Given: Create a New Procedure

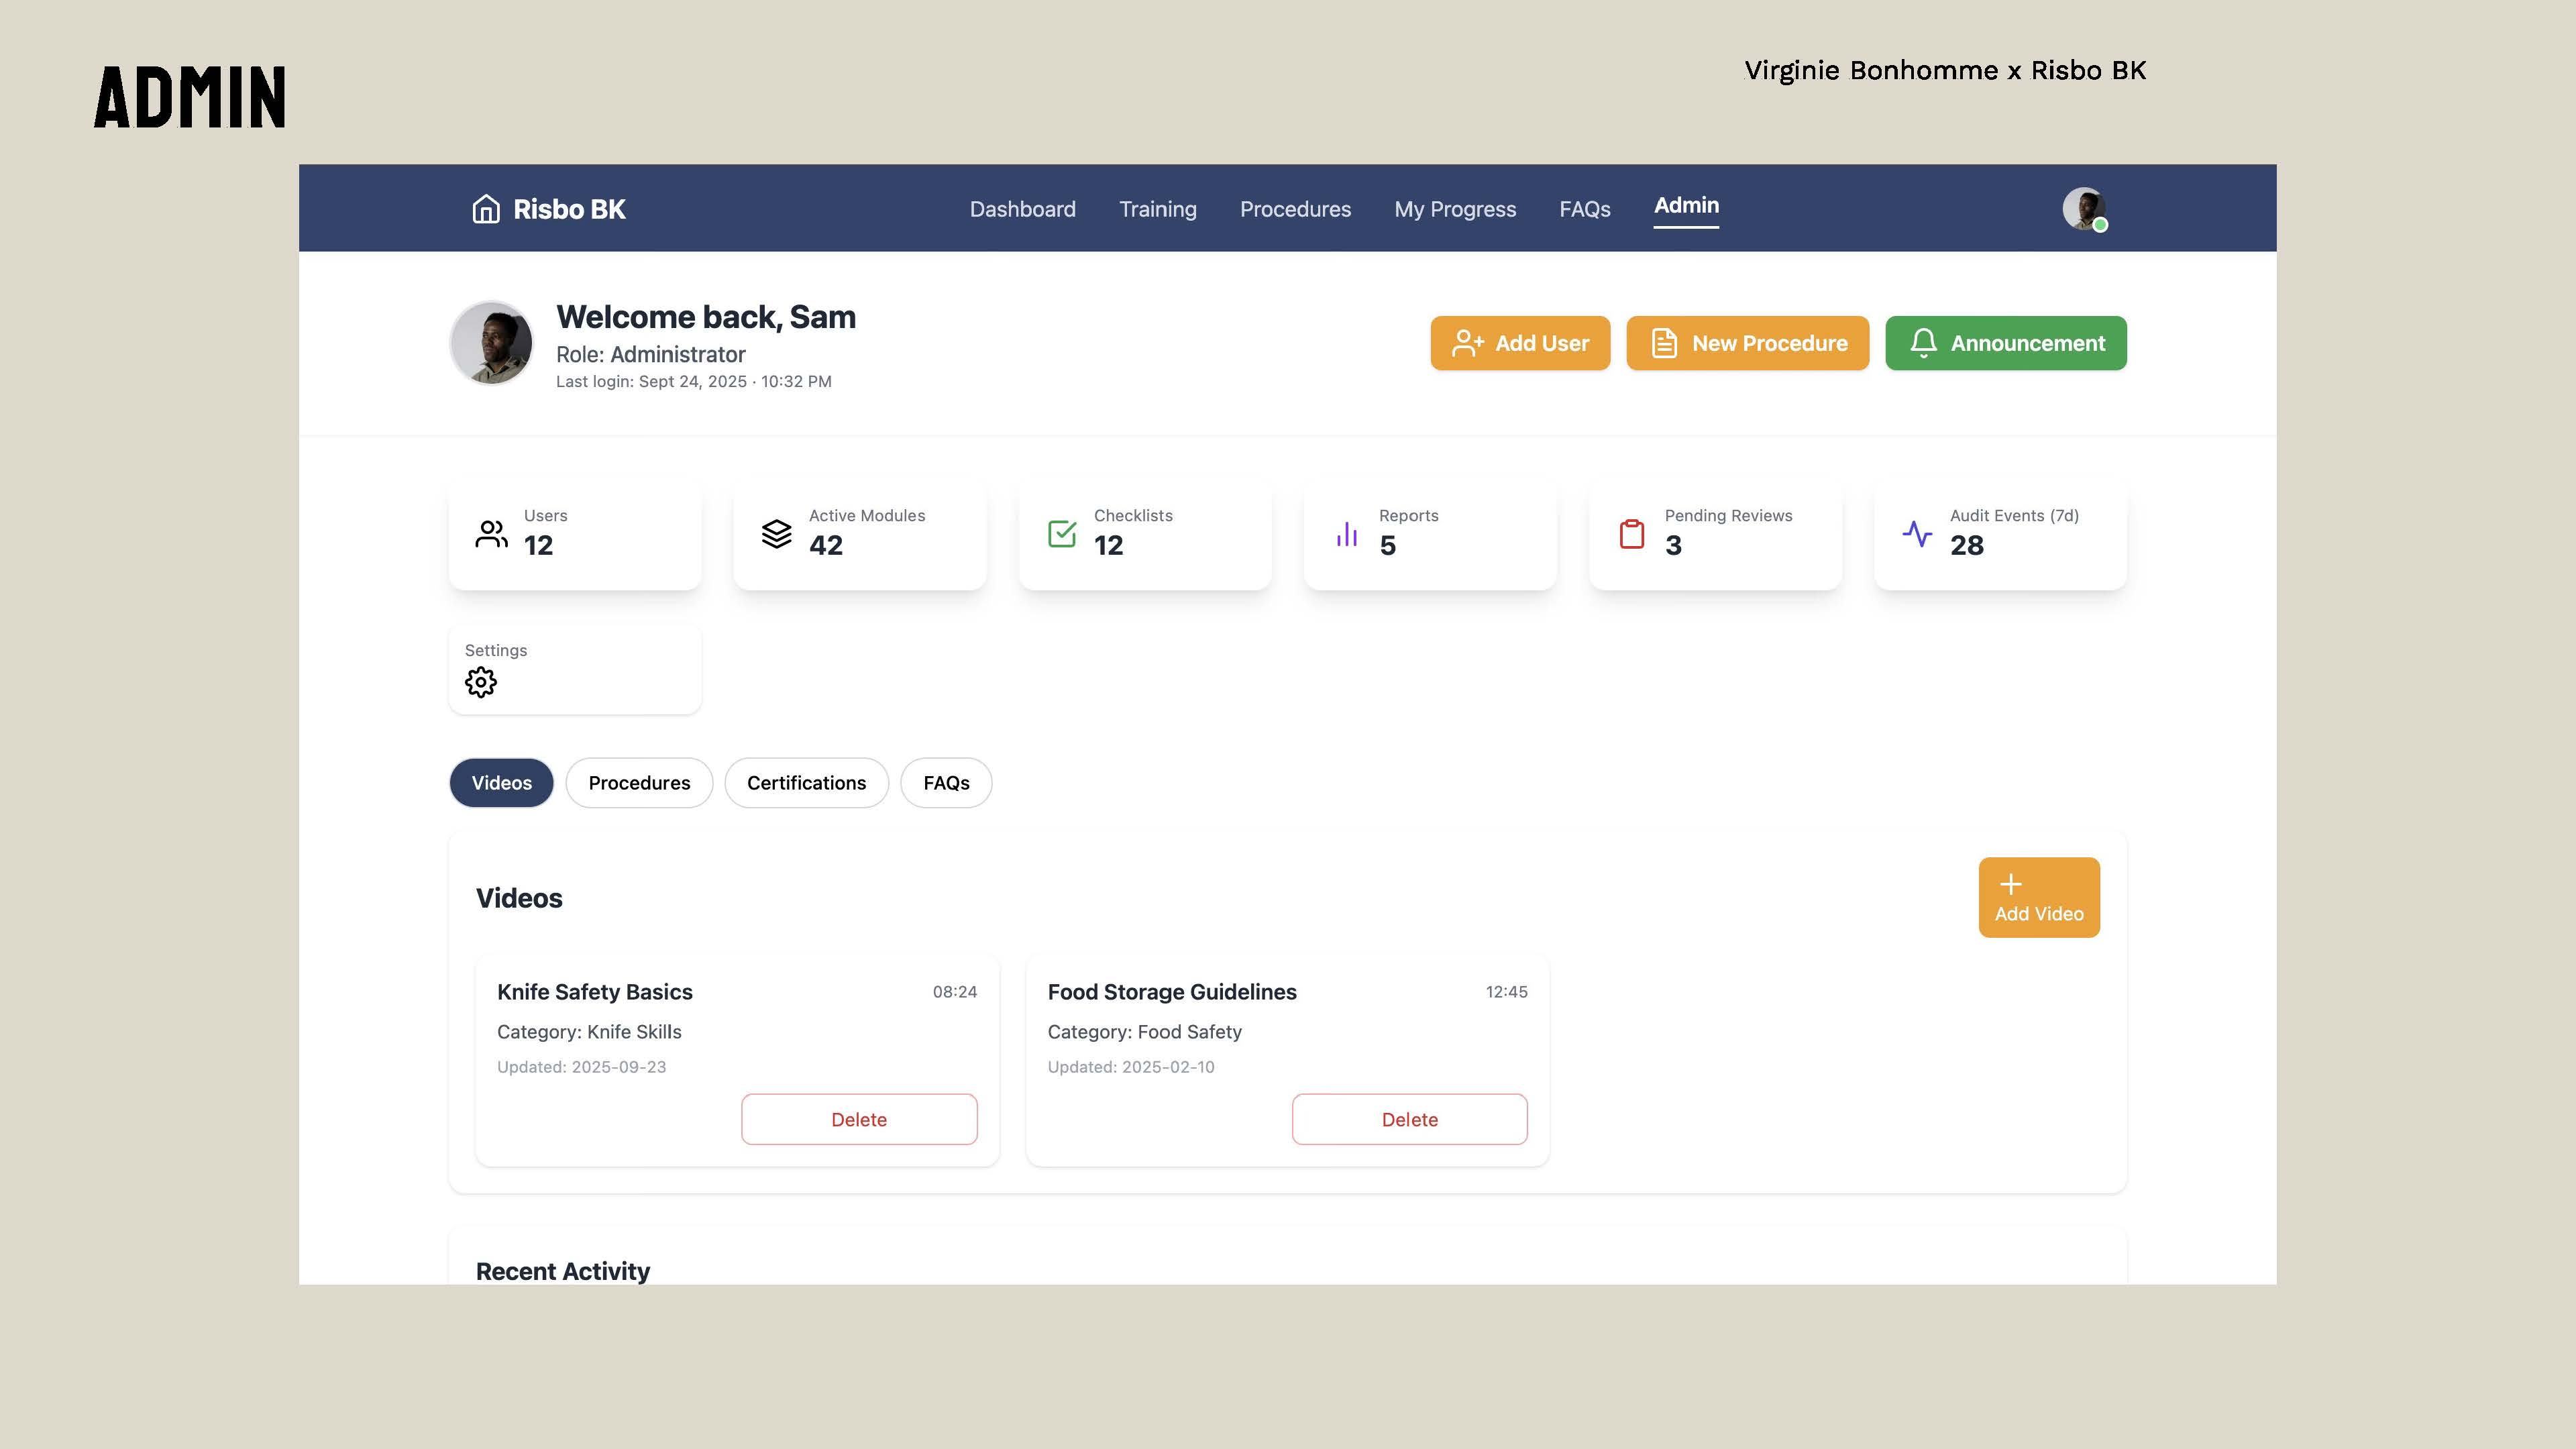Looking at the screenshot, I should coord(1747,343).
